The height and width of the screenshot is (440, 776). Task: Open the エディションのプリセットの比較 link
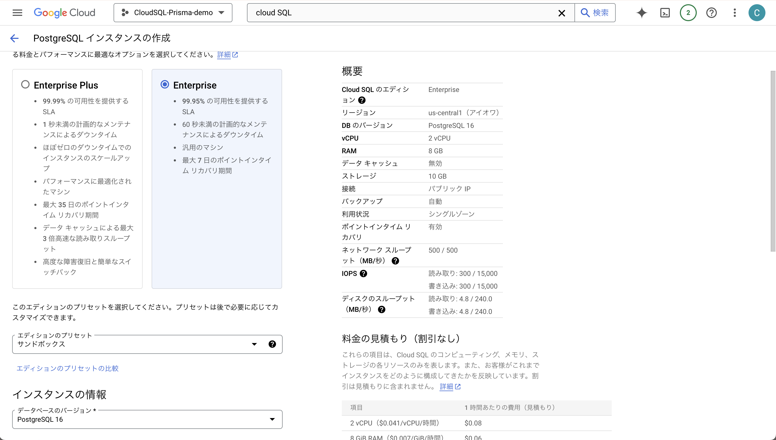click(x=68, y=368)
